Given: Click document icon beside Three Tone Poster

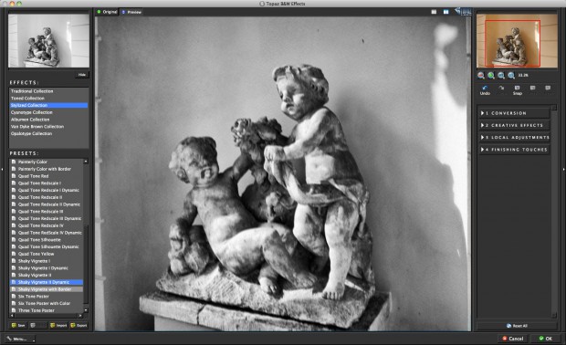Looking at the screenshot, I should coord(14,310).
